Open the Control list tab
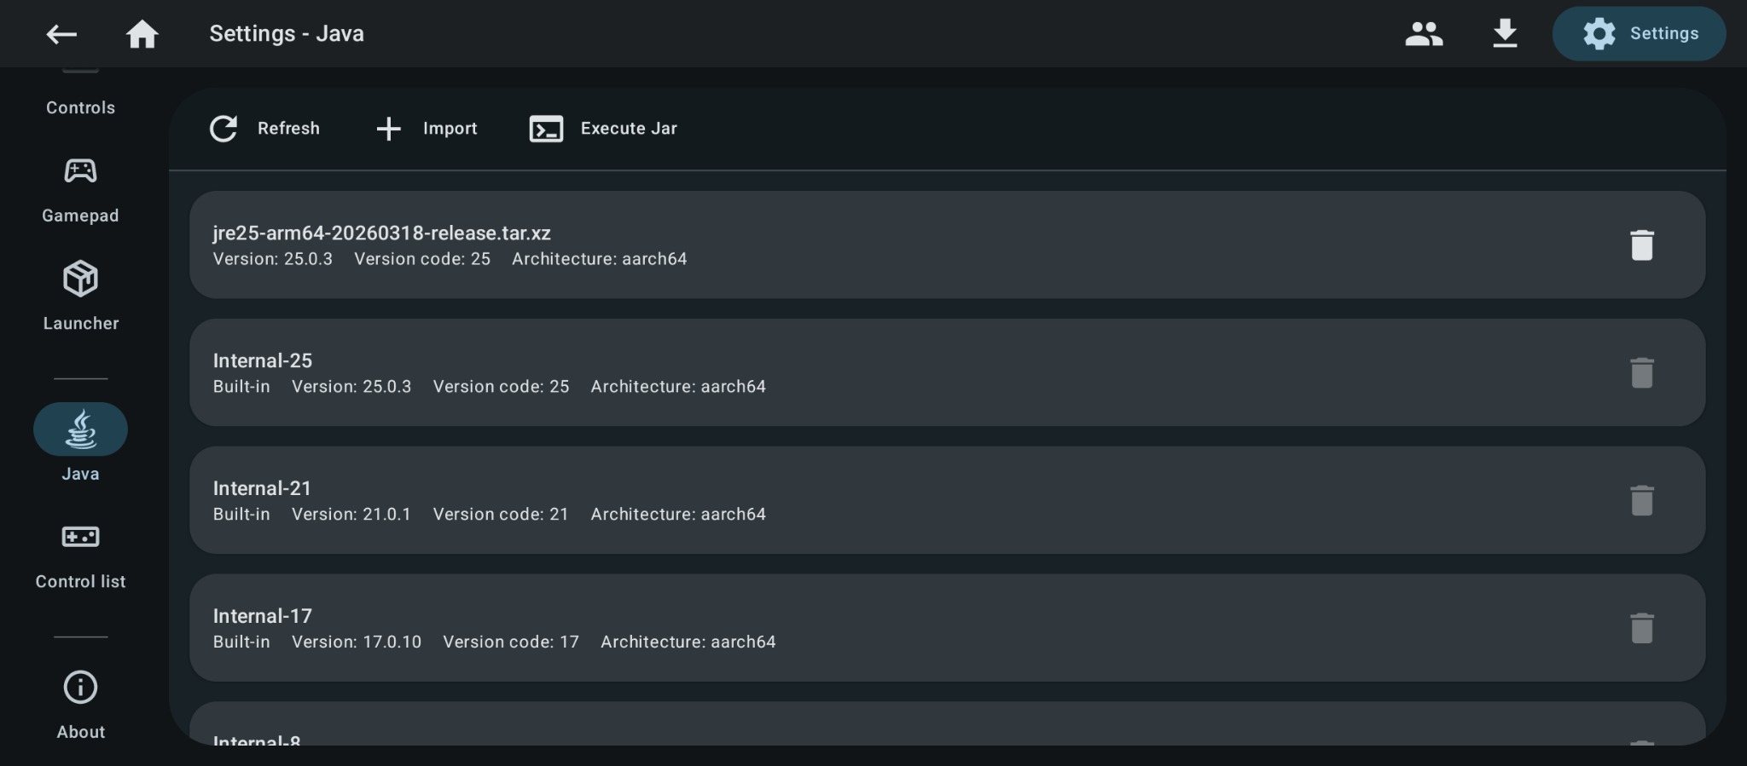Viewport: 1747px width, 766px height. pyautogui.click(x=81, y=557)
